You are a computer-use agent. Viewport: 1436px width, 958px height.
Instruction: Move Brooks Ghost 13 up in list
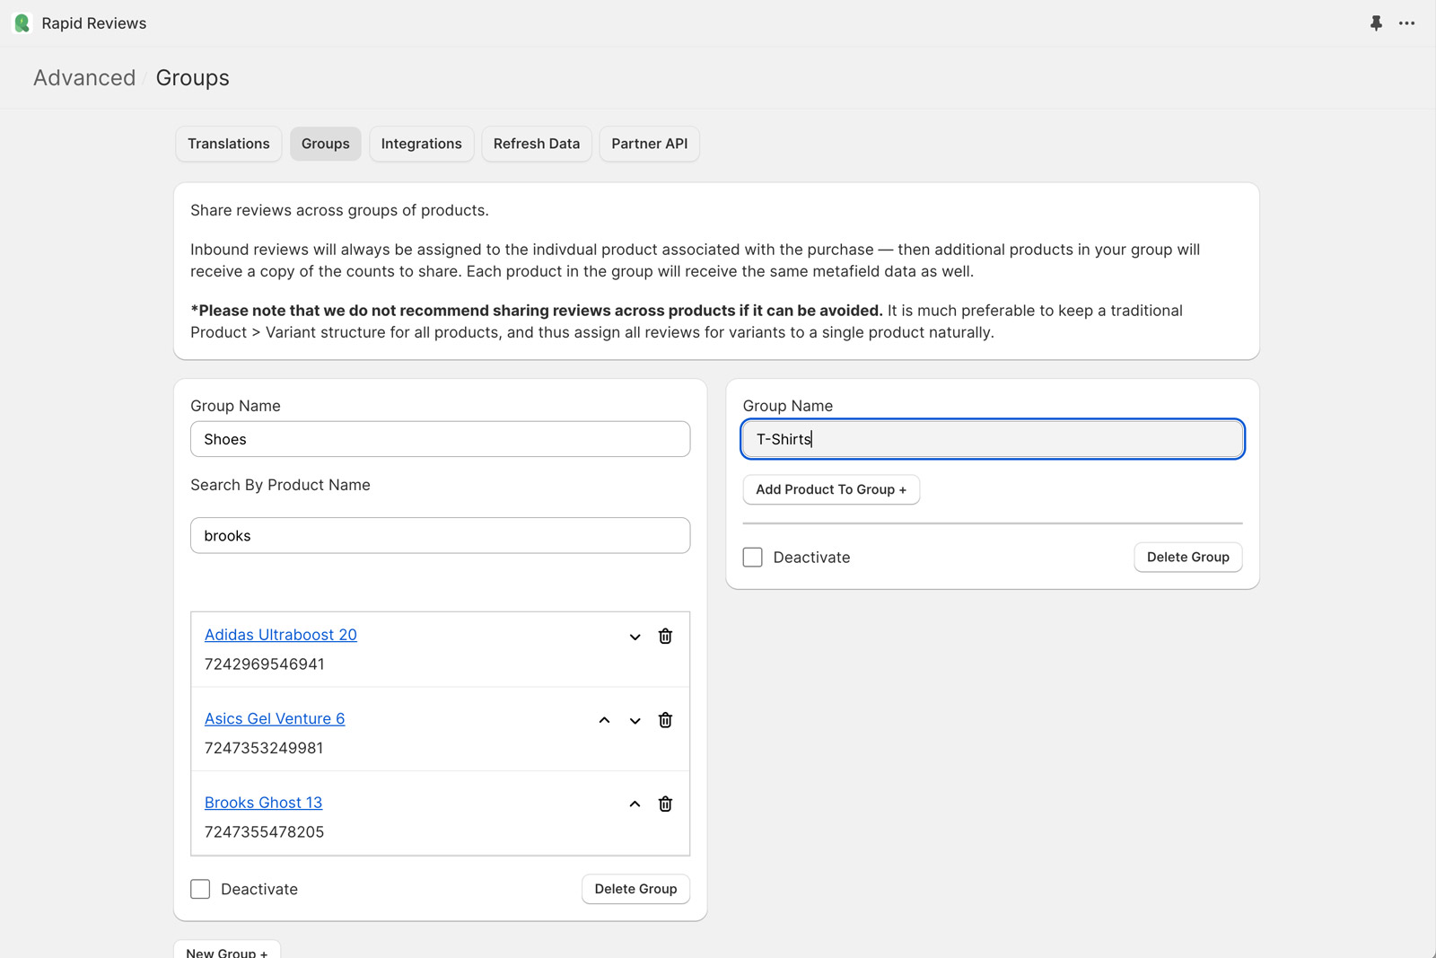pos(635,804)
